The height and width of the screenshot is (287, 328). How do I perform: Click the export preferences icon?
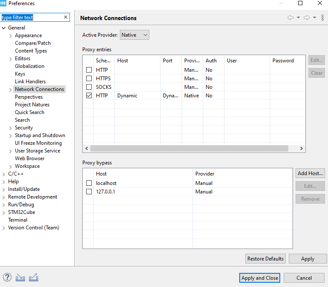pos(34,278)
